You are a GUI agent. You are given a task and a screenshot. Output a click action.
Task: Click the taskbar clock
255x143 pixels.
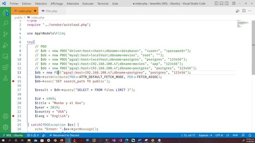250,140
